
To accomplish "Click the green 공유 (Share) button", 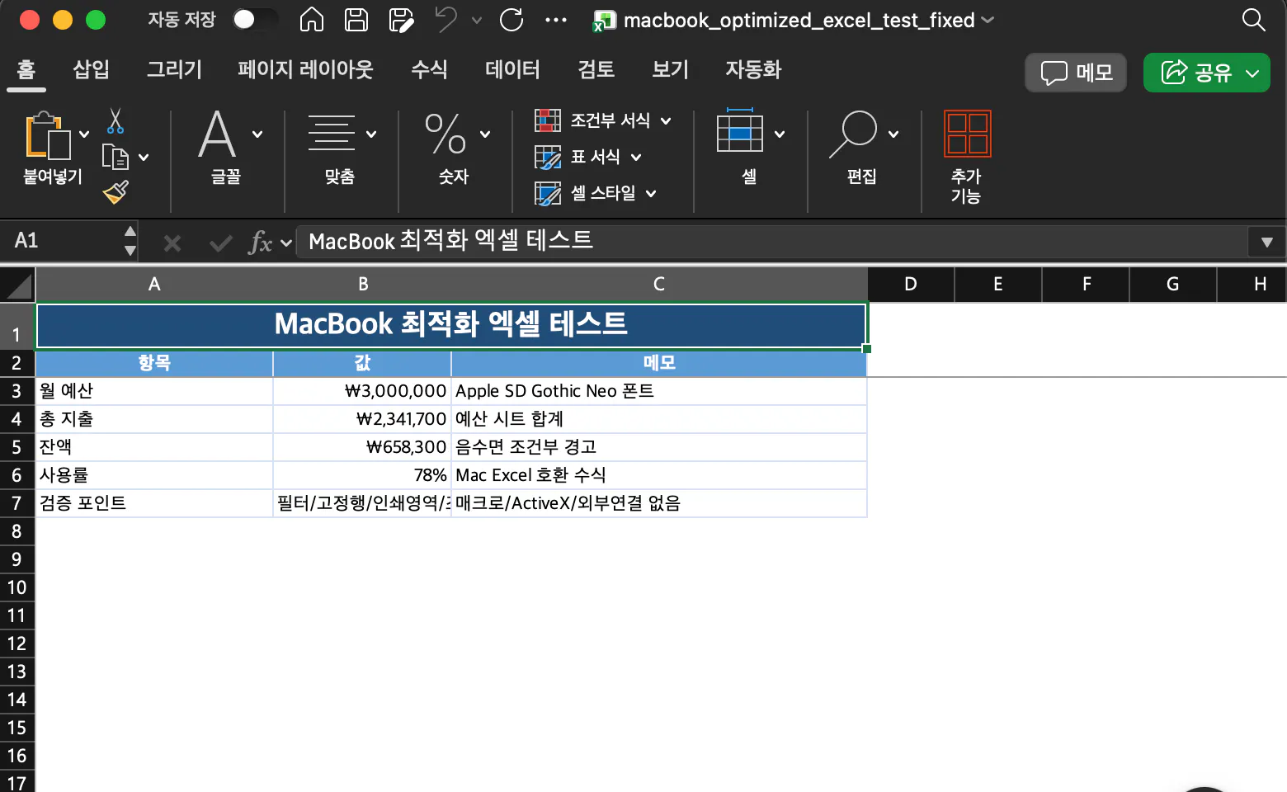I will tap(1206, 73).
